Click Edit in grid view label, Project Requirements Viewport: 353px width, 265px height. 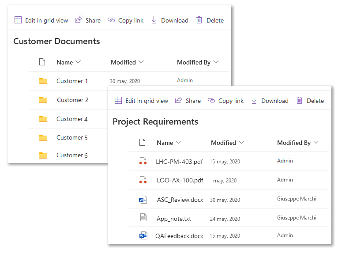[x=147, y=101]
